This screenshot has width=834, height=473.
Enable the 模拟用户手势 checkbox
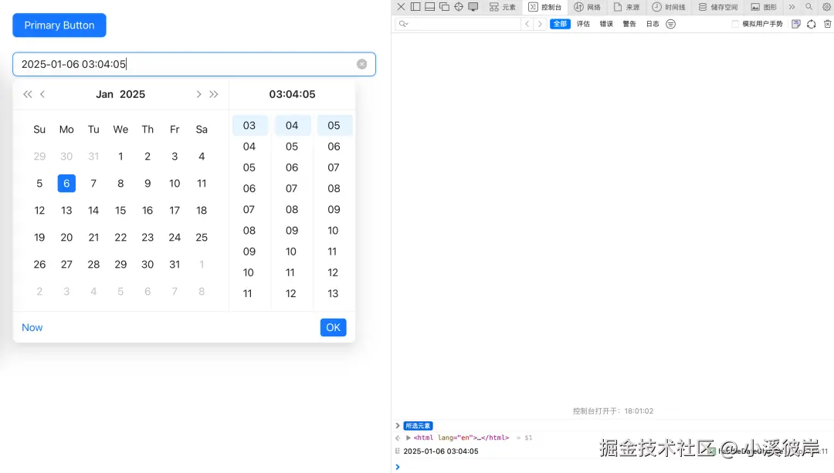click(x=735, y=24)
